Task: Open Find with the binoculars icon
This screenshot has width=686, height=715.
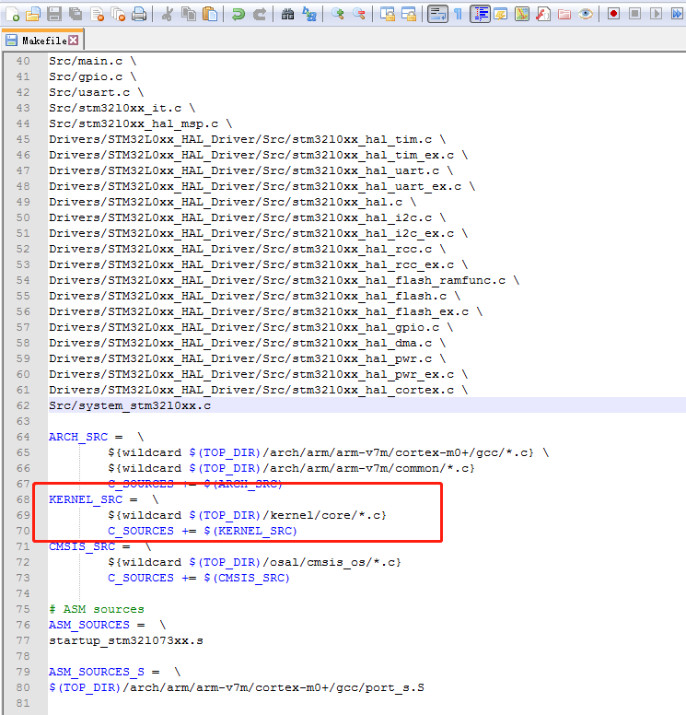Action: coord(288,14)
